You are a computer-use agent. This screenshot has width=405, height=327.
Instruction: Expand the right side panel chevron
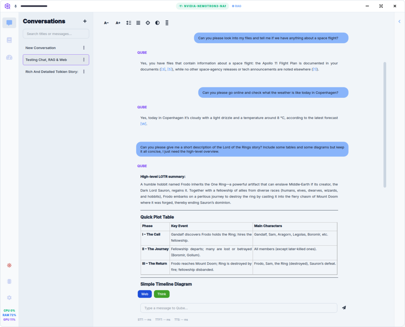400,21
